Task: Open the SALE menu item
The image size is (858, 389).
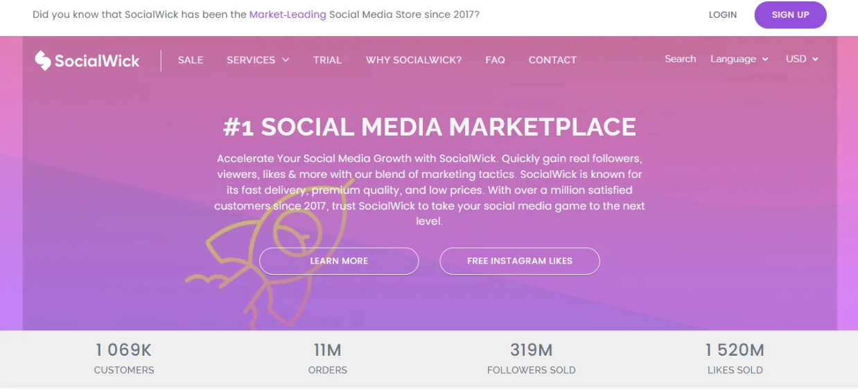Action: click(x=191, y=60)
